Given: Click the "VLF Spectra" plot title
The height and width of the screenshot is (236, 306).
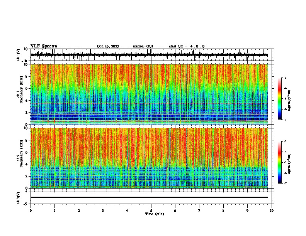Looking at the screenshot, I should pyautogui.click(x=44, y=46).
